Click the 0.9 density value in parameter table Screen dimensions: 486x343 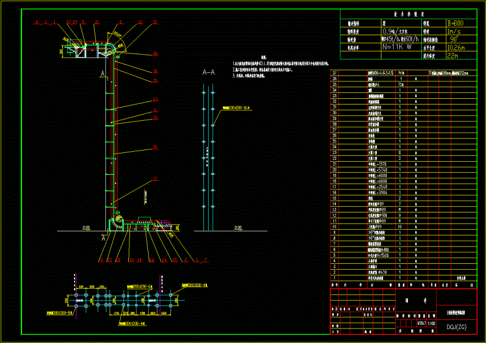coord(395,31)
